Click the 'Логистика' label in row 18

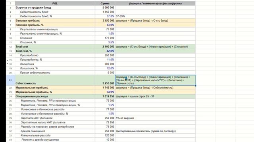(x=55, y=64)
